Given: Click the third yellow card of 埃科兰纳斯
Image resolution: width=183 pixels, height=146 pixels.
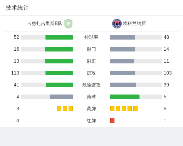Looking at the screenshot, I should click(124, 109).
